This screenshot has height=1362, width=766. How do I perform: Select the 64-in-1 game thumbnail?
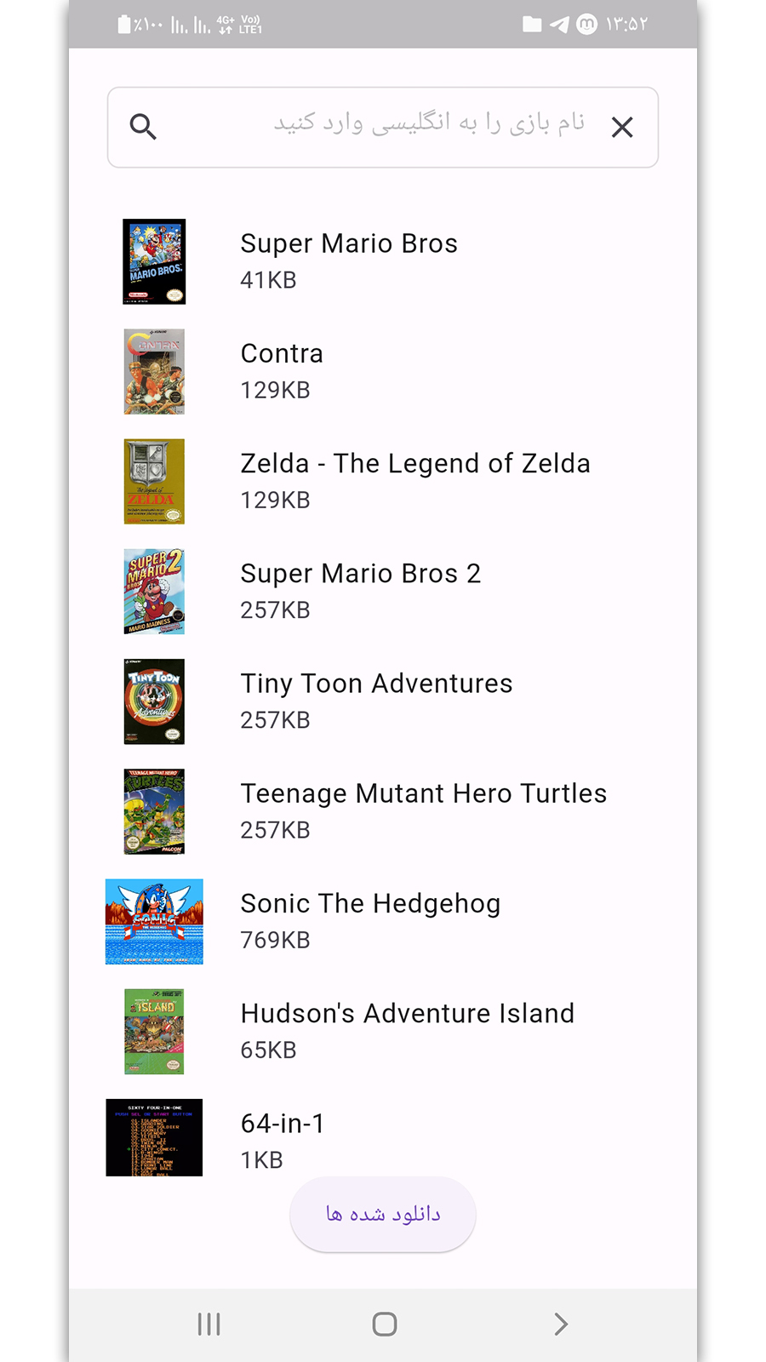point(154,1137)
